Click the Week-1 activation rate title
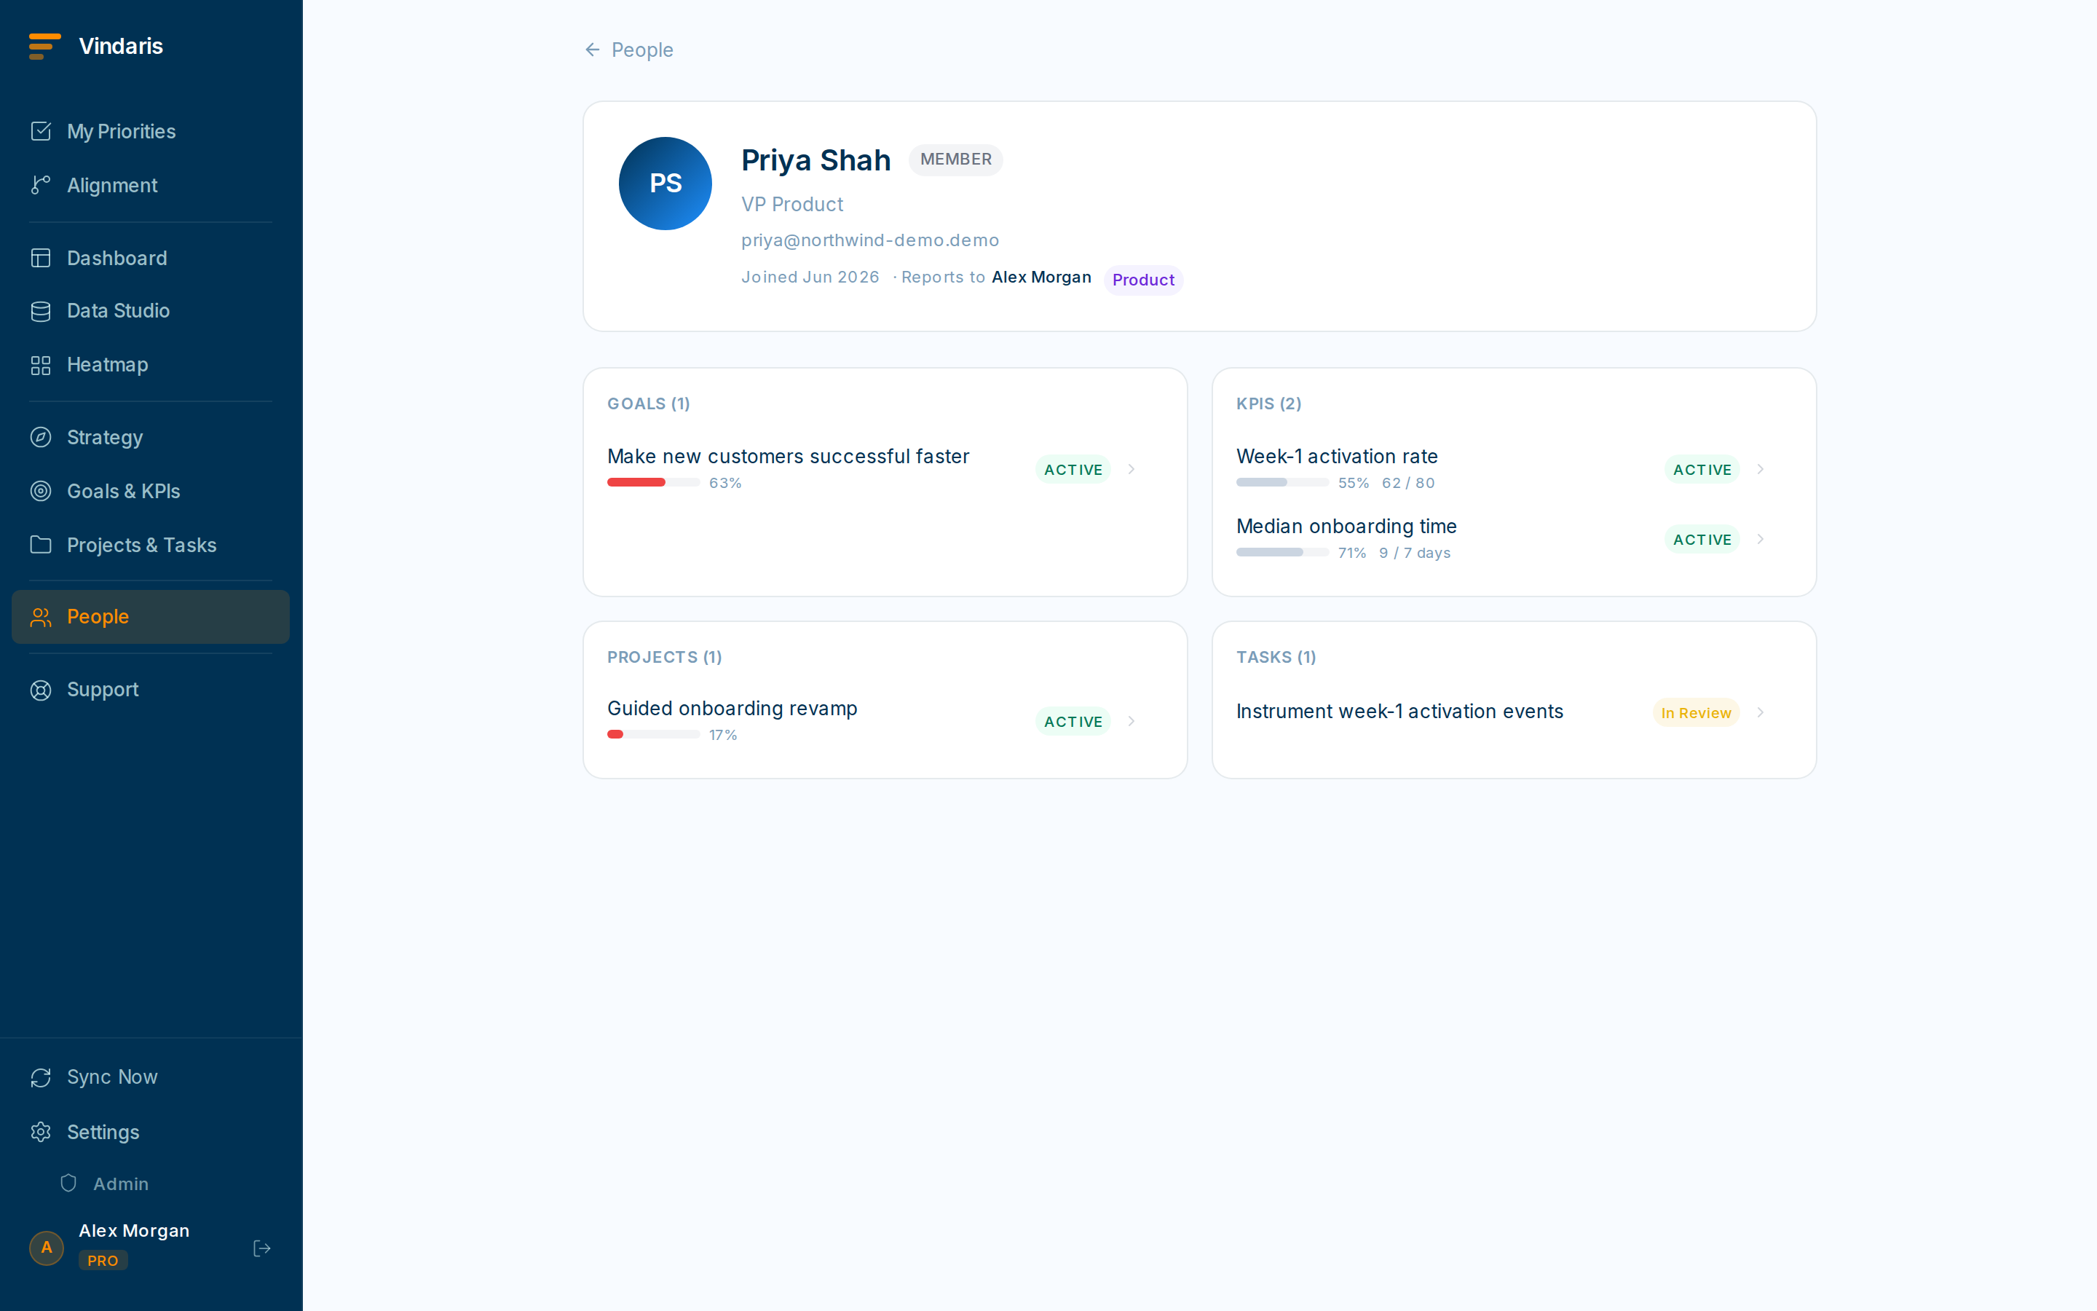 click(x=1337, y=456)
